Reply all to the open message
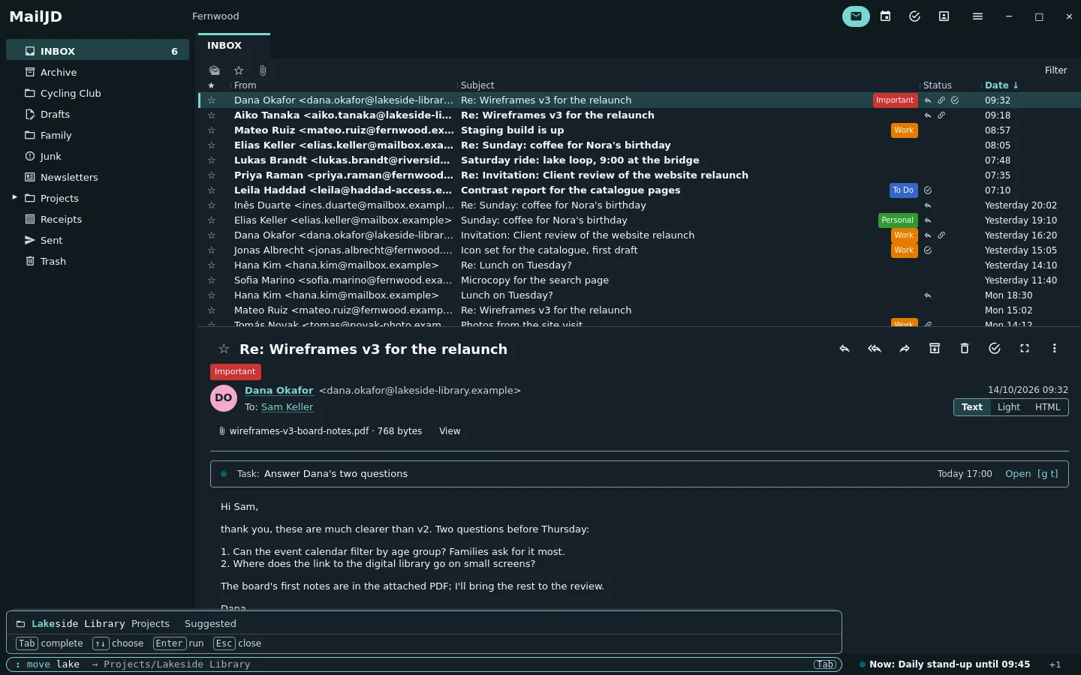Image resolution: width=1081 pixels, height=675 pixels. point(875,349)
